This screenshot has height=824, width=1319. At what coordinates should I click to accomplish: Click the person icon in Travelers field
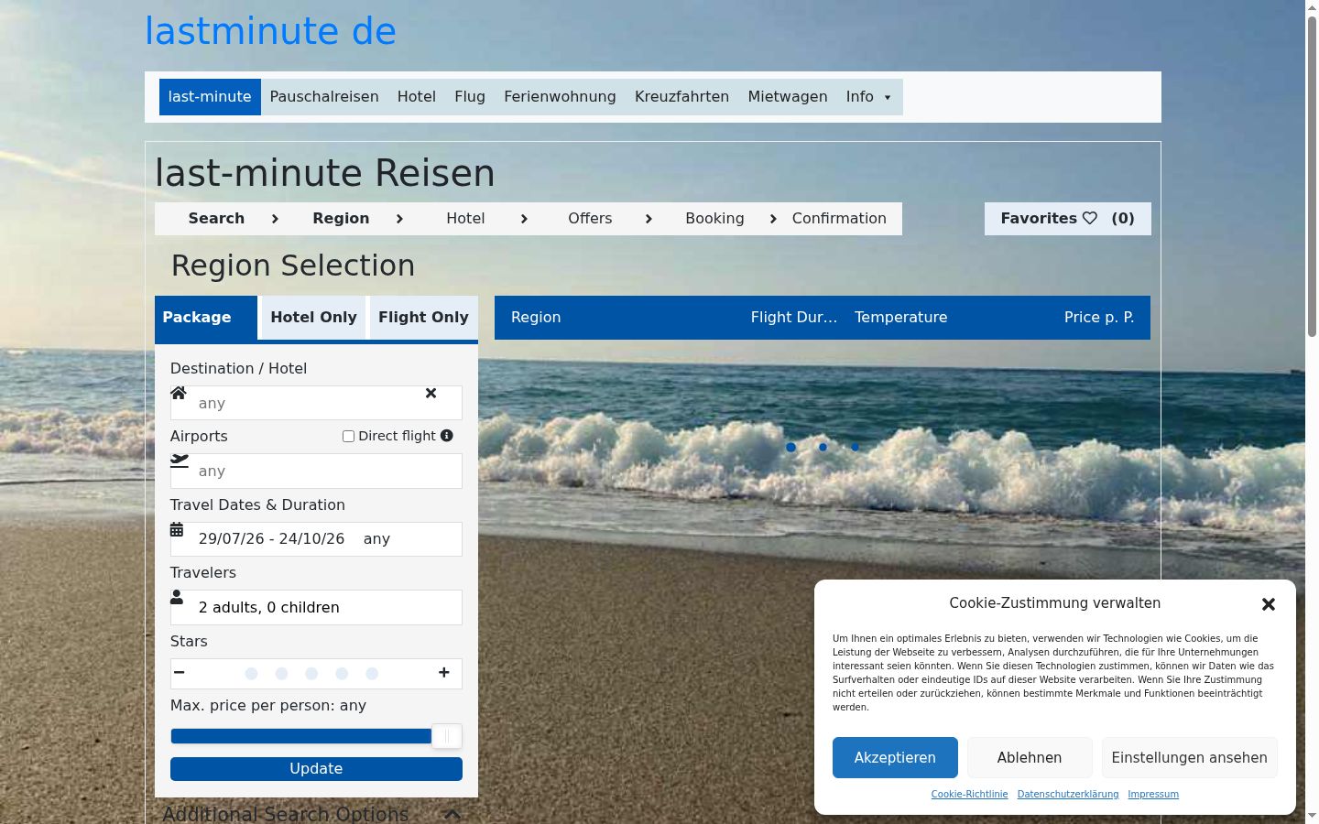177,597
